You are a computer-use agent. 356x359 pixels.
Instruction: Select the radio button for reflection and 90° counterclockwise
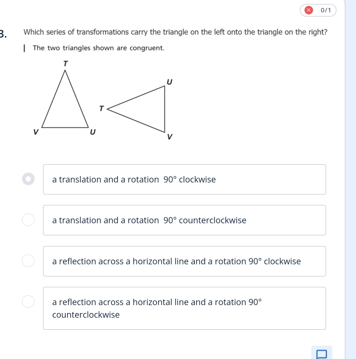click(29, 301)
